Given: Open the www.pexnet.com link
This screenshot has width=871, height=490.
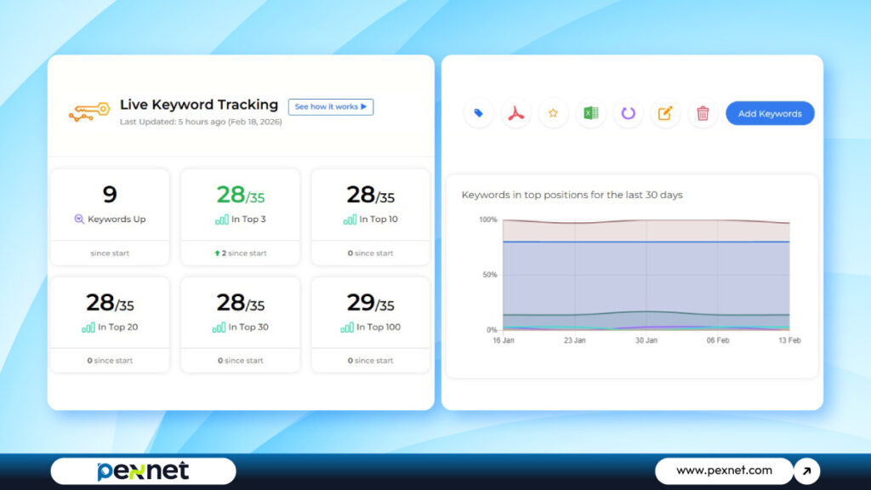Looking at the screenshot, I should tap(724, 470).
